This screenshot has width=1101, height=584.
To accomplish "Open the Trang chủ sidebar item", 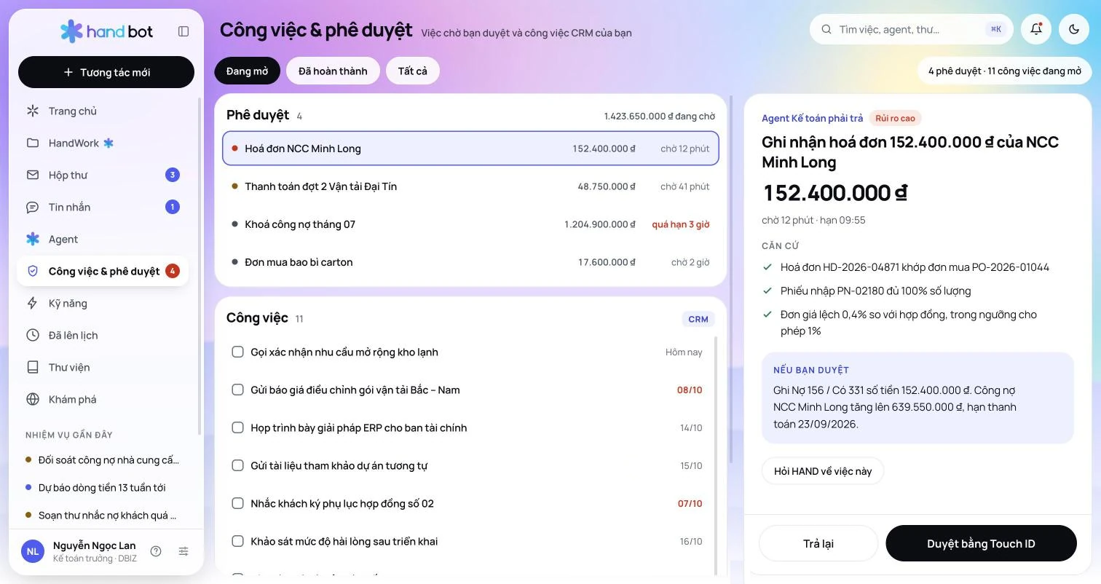I will [103, 111].
